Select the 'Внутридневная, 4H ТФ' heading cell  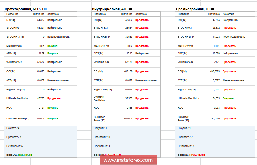112,9
